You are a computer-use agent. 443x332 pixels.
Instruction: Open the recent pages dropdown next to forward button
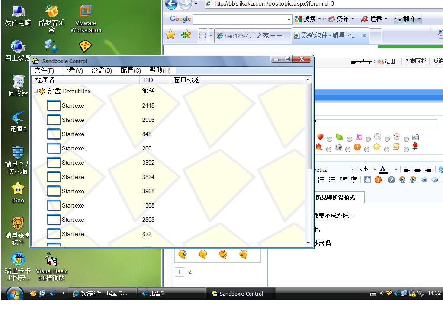pos(196,3)
